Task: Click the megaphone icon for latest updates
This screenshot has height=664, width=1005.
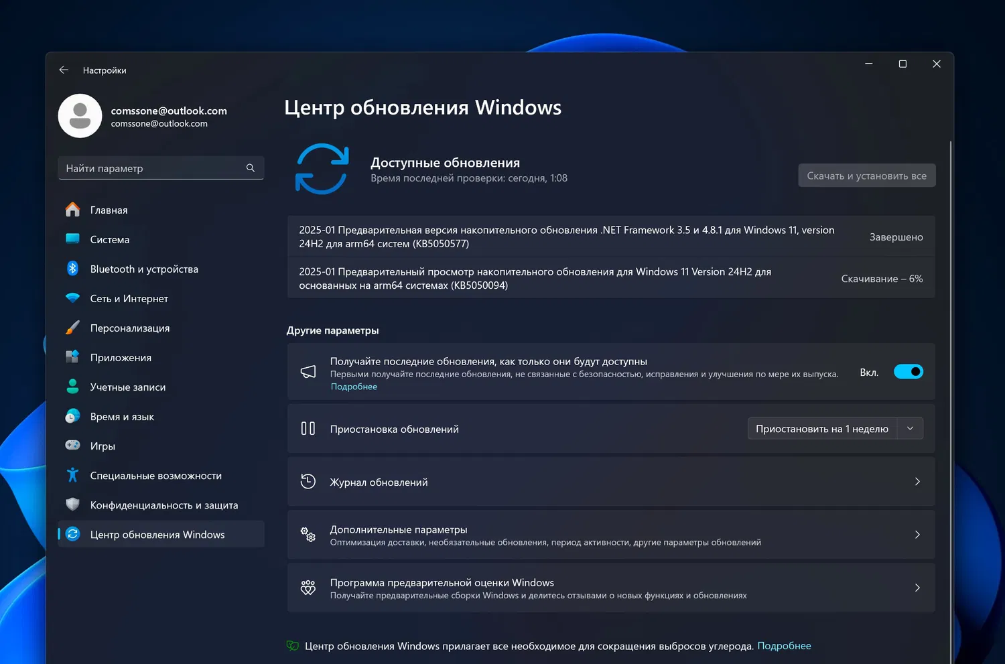Action: click(x=308, y=372)
